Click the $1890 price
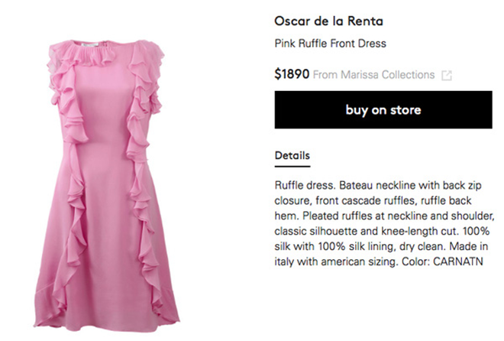 click(292, 75)
